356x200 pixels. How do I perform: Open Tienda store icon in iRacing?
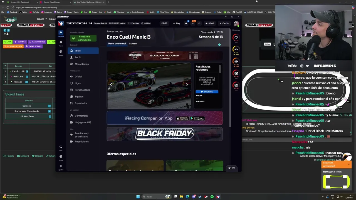click(x=61, y=43)
